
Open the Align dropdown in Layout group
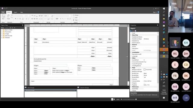(x=76, y=20)
